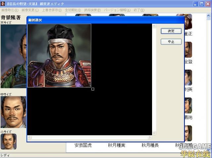
Task: Click the 中サイズ label
Action: click(x=6, y=94)
